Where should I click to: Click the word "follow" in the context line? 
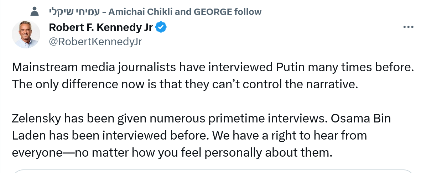tap(248, 12)
